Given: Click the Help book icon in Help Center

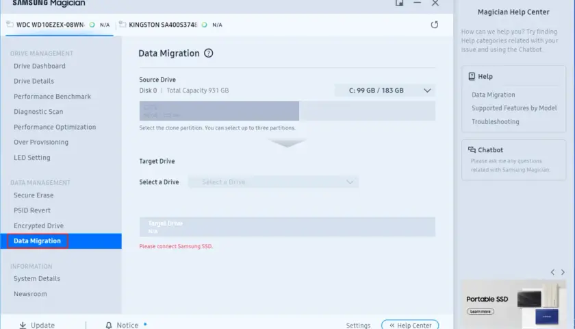Looking at the screenshot, I should pyautogui.click(x=472, y=76).
